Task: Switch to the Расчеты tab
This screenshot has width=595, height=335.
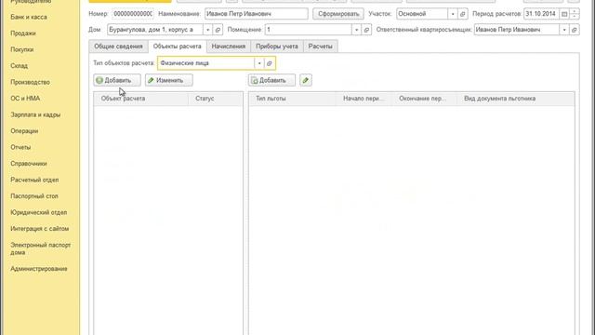Action: 320,47
